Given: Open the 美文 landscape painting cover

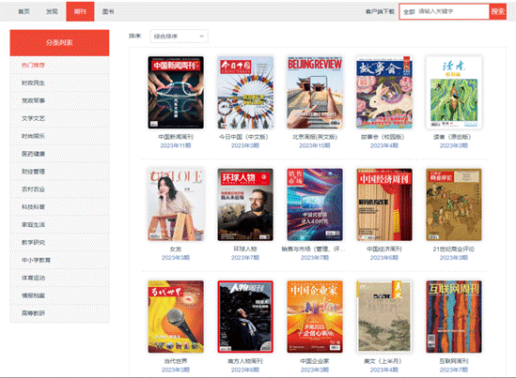Looking at the screenshot, I should pos(384,317).
